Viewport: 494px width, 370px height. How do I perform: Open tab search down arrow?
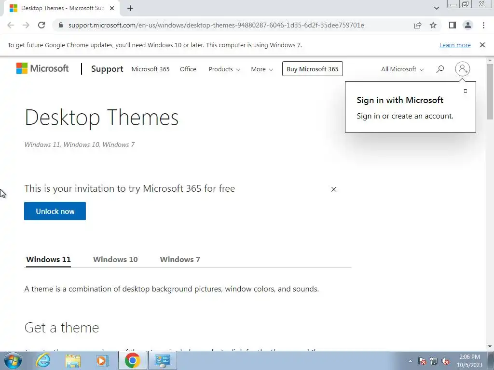click(436, 8)
